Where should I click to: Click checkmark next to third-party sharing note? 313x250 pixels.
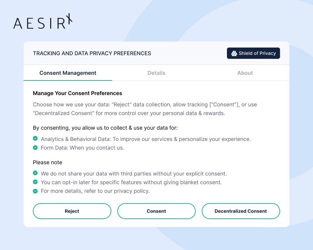[x=35, y=173]
